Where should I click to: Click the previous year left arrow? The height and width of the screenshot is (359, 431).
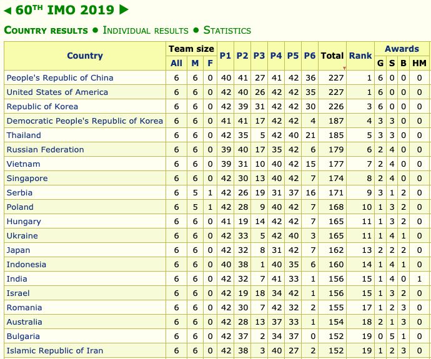(8, 10)
